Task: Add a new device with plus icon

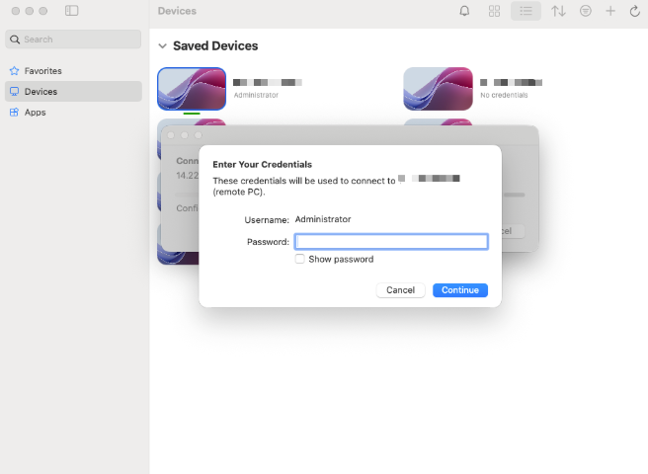Action: tap(610, 11)
